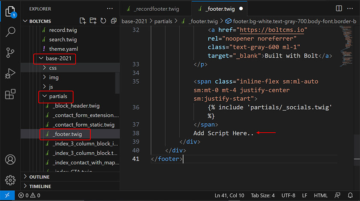The image size is (360, 201).
Task: Click Ln 41, Col 10 go-to-line indicator
Action: pos(229,195)
